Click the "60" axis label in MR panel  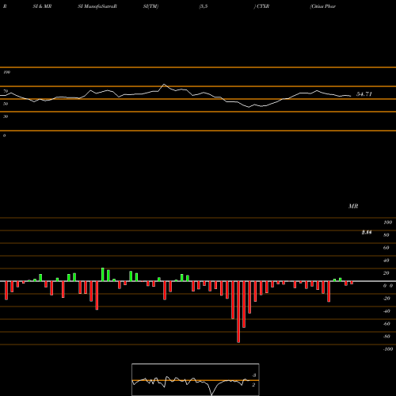(x=386, y=248)
